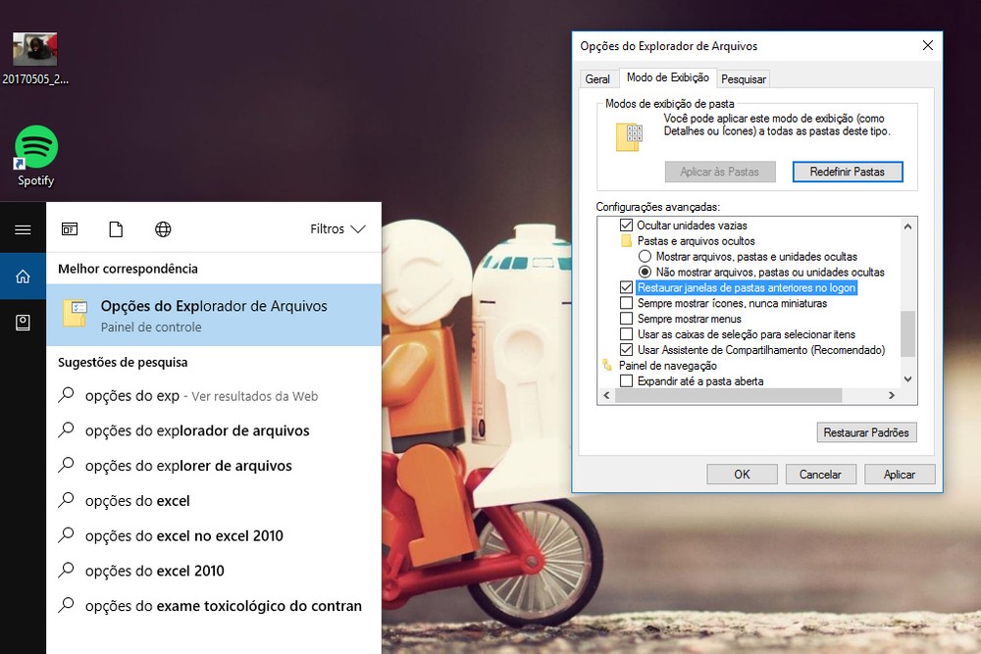
Task: Enable Sempre mostrar ícones, nunca miniaturas
Action: tap(627, 304)
